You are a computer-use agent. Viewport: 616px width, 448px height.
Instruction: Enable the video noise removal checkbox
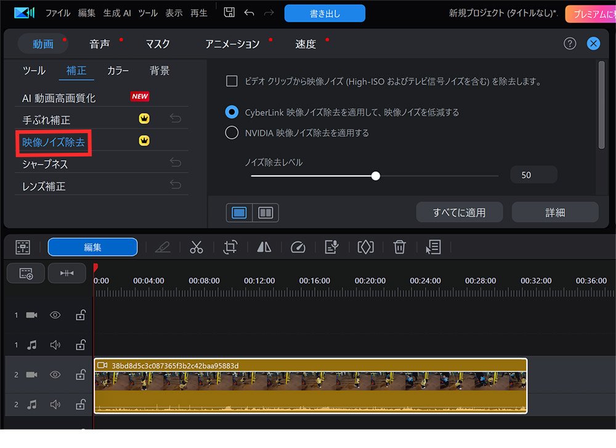coord(232,81)
